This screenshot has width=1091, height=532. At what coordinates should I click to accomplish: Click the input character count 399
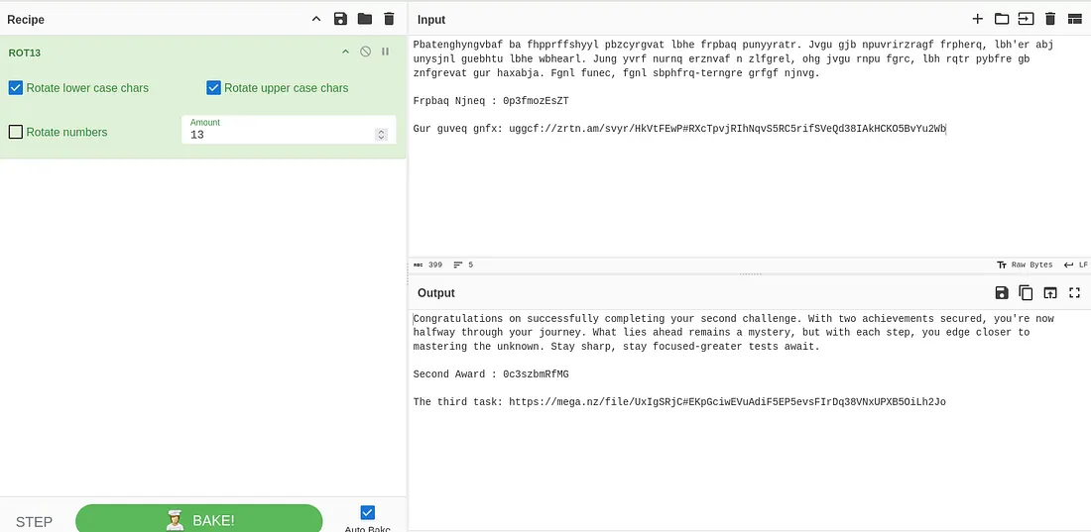click(x=427, y=265)
